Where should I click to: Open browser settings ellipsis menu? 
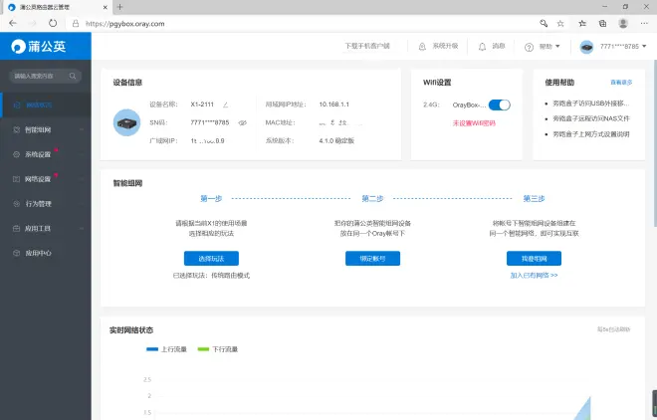point(644,24)
